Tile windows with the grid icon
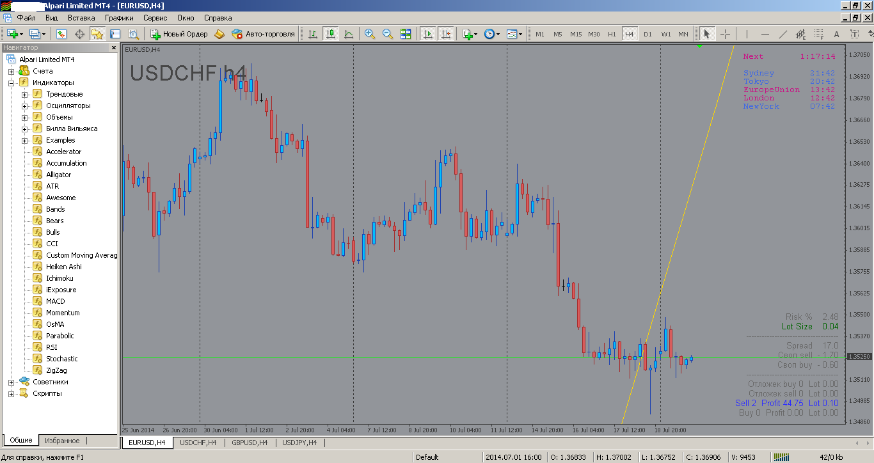 [406, 34]
